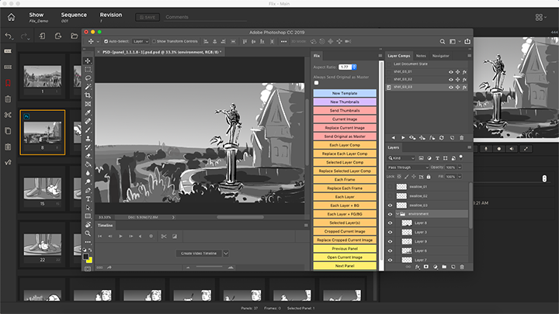
Task: Hide the environment layer group
Action: pos(391,213)
